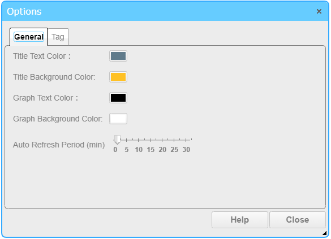This screenshot has width=331, height=239.
Task: Open the Title Text Color swatch
Action: point(118,56)
